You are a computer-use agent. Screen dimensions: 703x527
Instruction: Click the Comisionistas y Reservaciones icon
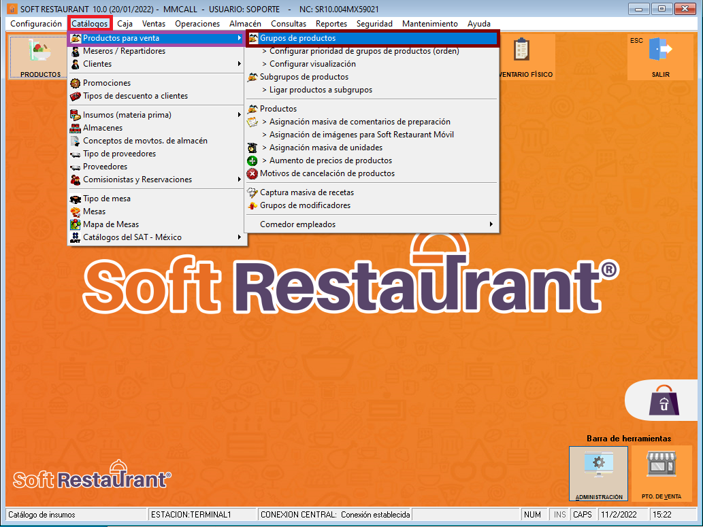pos(76,180)
